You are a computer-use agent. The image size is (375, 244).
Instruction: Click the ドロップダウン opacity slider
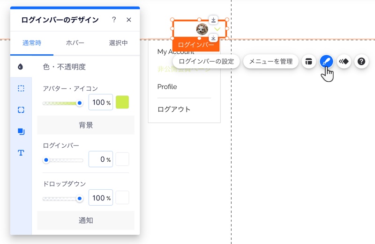tap(63, 199)
